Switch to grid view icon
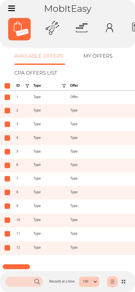Screen dimensions: 135x292 (x=124, y=282)
